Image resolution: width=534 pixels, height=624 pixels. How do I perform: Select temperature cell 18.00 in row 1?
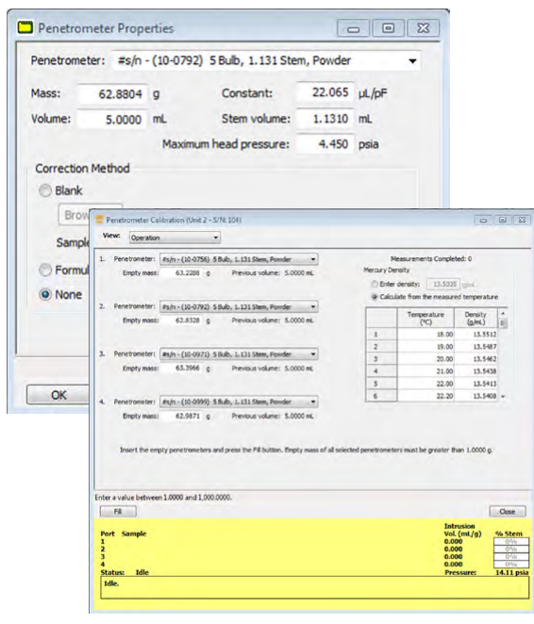coord(426,335)
